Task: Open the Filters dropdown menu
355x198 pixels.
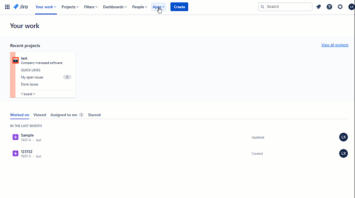Action: pyautogui.click(x=91, y=7)
